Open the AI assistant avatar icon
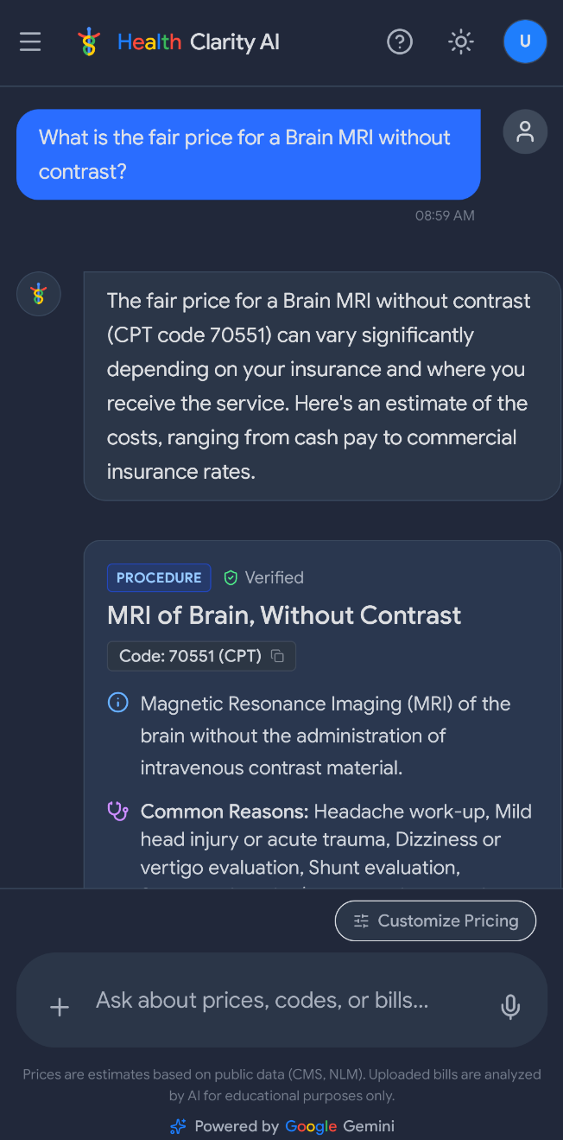The width and height of the screenshot is (563, 1140). point(38,294)
